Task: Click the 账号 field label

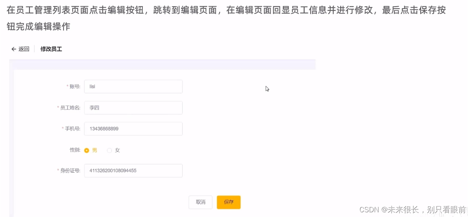Action: coord(74,87)
